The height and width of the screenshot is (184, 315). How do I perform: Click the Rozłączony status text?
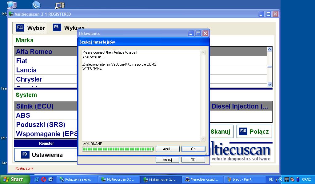tap(24, 168)
